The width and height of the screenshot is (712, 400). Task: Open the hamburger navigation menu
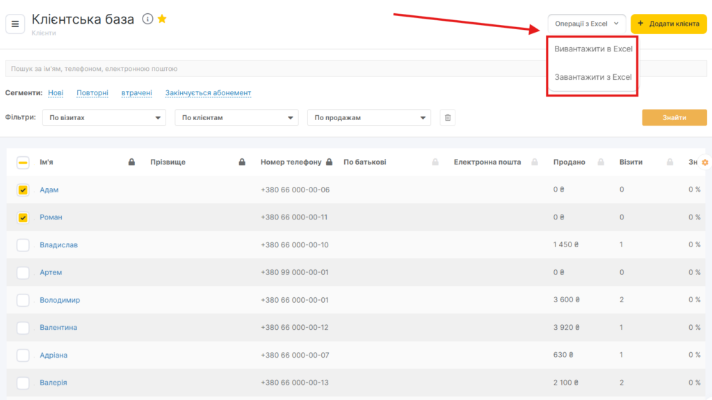(15, 24)
